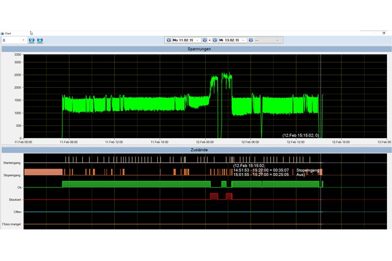The height and width of the screenshot is (261, 392).
Task: Advance end date with arrow after Mi 13.02
Action: [251, 40]
